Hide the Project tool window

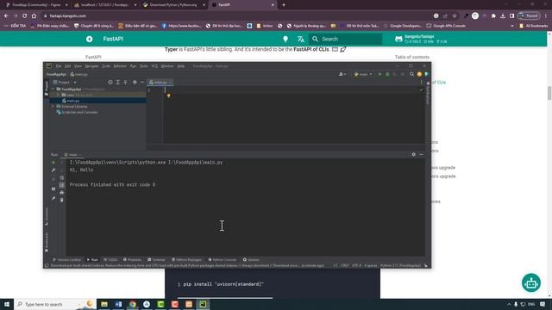(142, 83)
